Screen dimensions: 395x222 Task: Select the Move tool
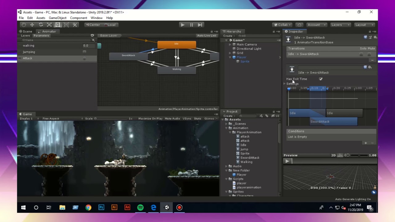pos(32,25)
